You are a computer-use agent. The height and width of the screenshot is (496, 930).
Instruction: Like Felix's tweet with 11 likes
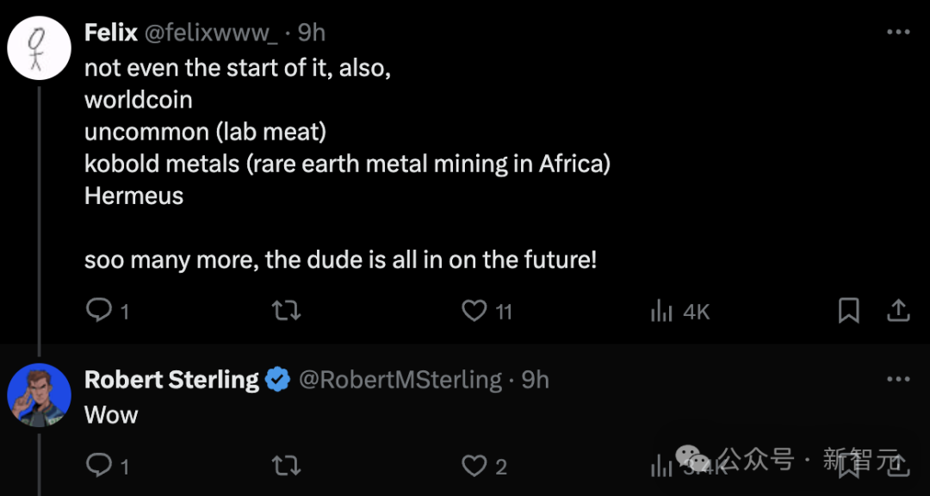[x=474, y=310]
